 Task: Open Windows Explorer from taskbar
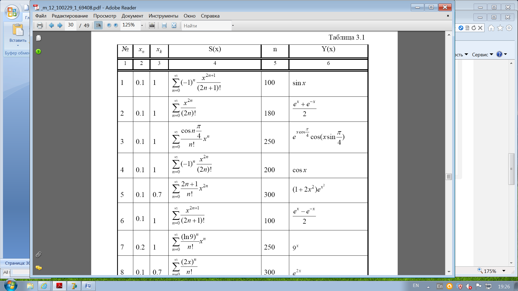click(x=30, y=286)
